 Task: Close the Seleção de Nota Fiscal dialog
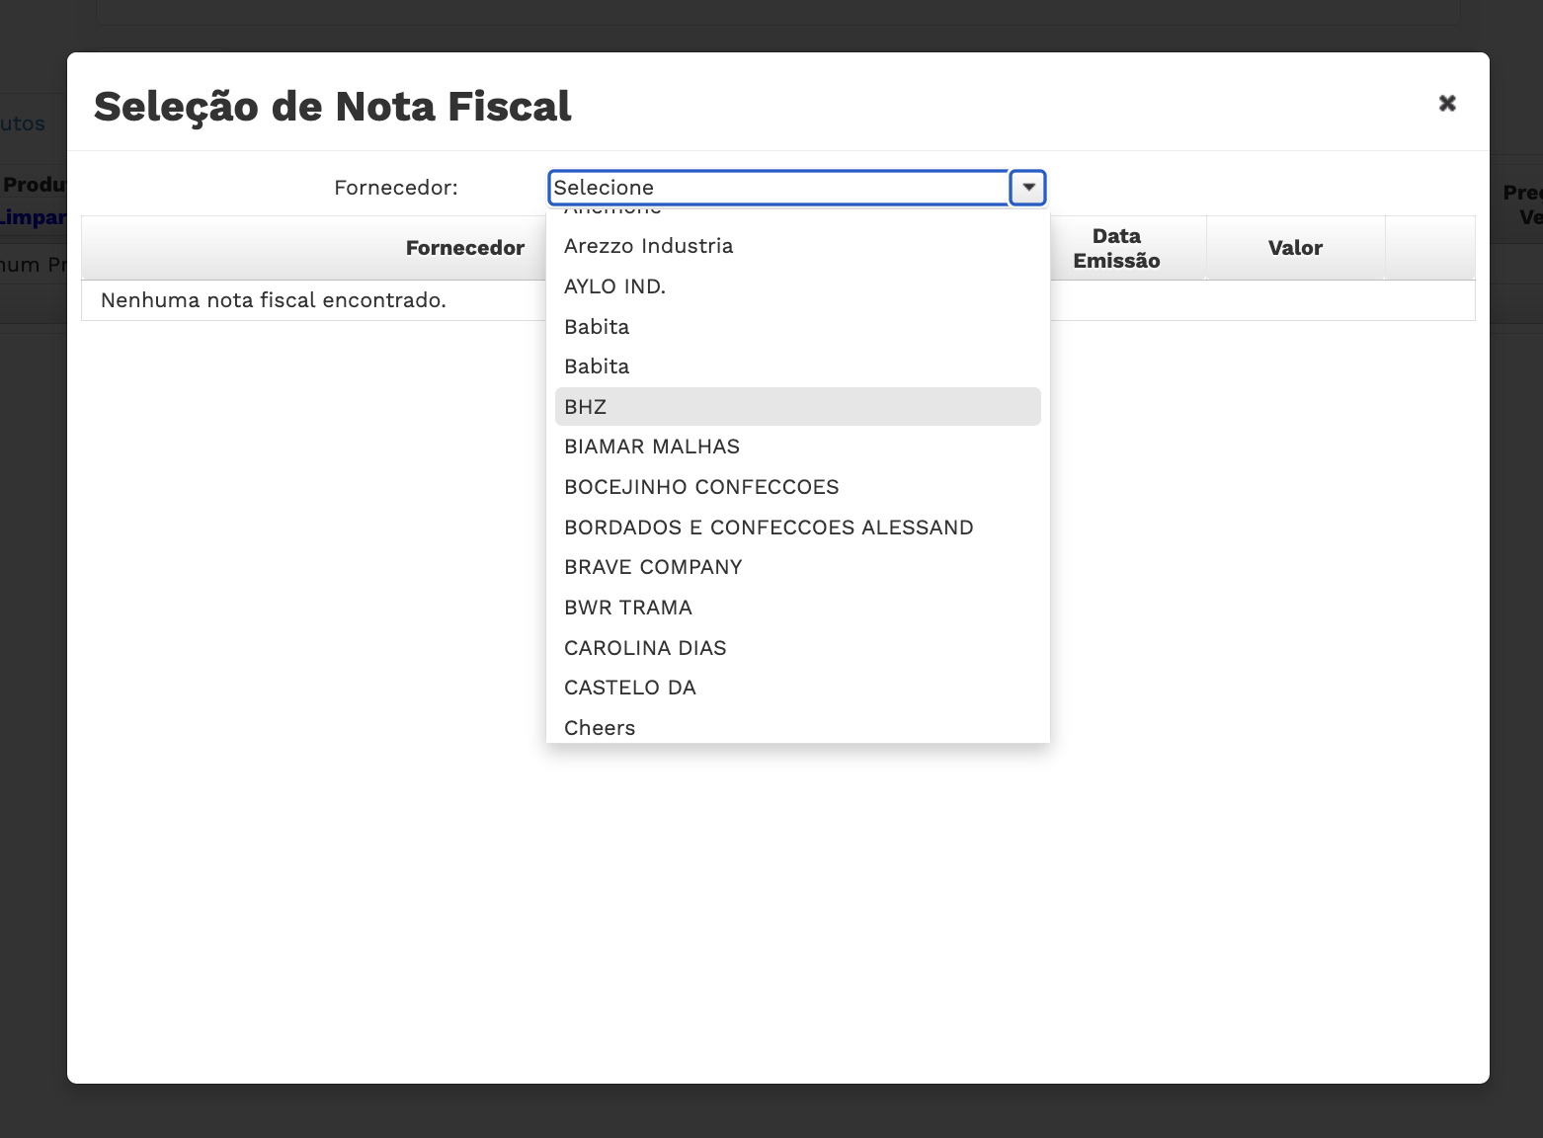pos(1447,104)
